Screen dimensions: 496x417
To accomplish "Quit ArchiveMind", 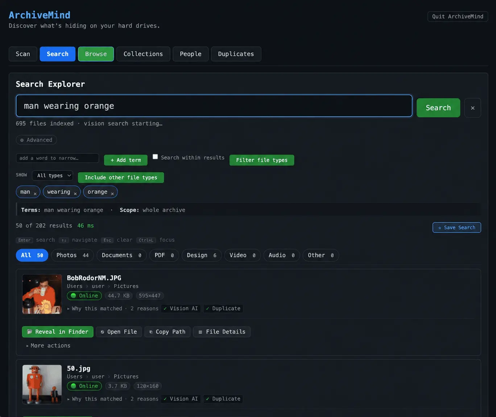I will pos(458,16).
